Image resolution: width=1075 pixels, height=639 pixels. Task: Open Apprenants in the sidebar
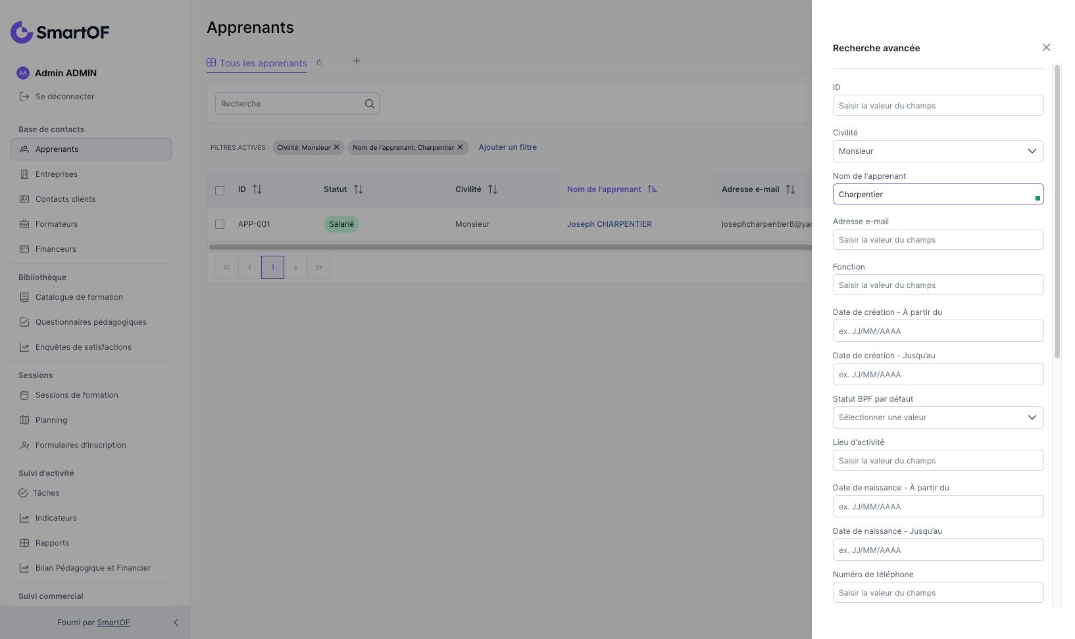(x=91, y=149)
